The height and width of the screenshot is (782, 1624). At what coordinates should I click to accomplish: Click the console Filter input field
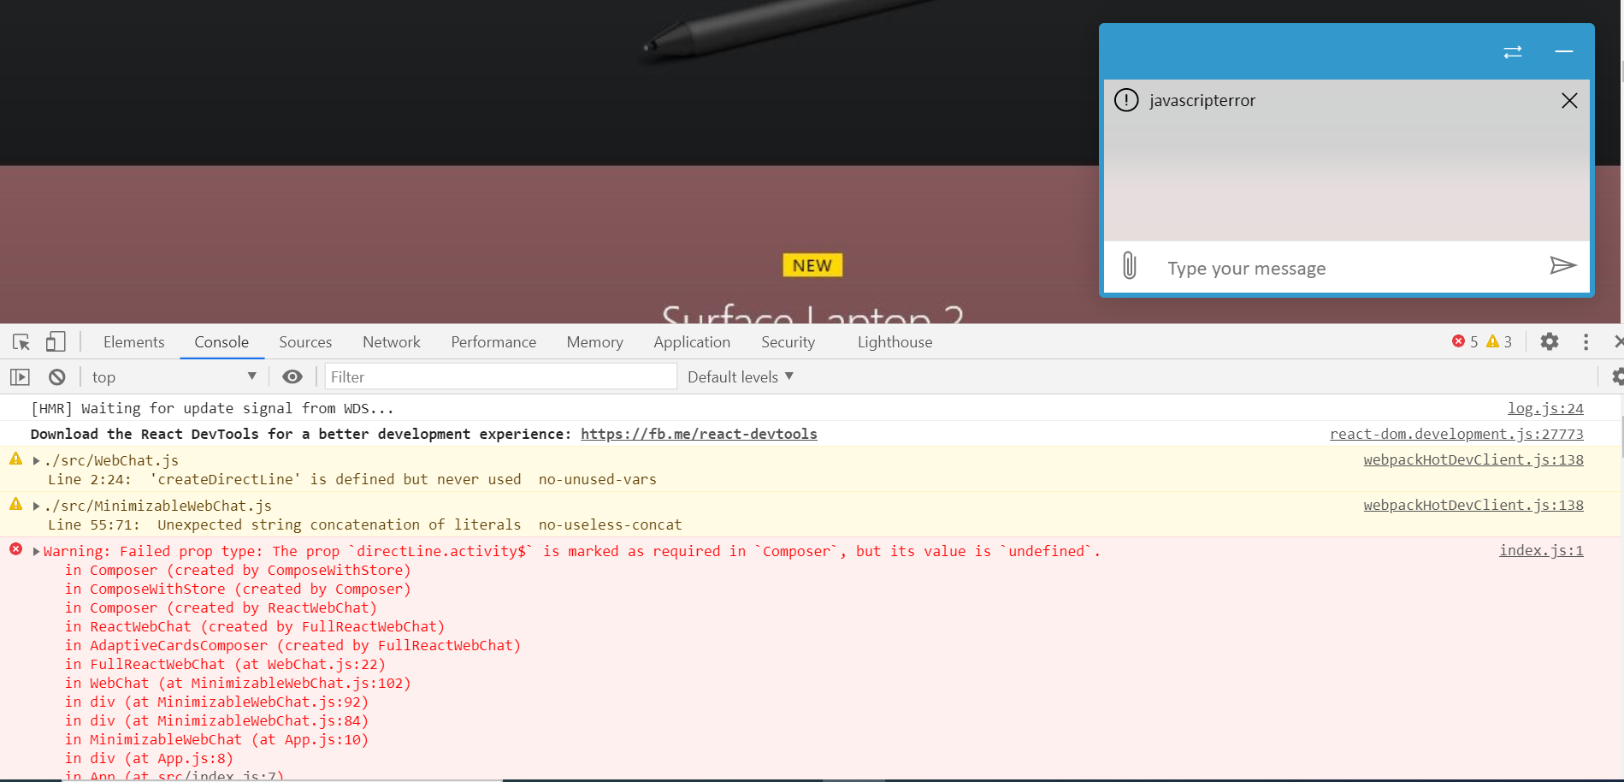(500, 376)
